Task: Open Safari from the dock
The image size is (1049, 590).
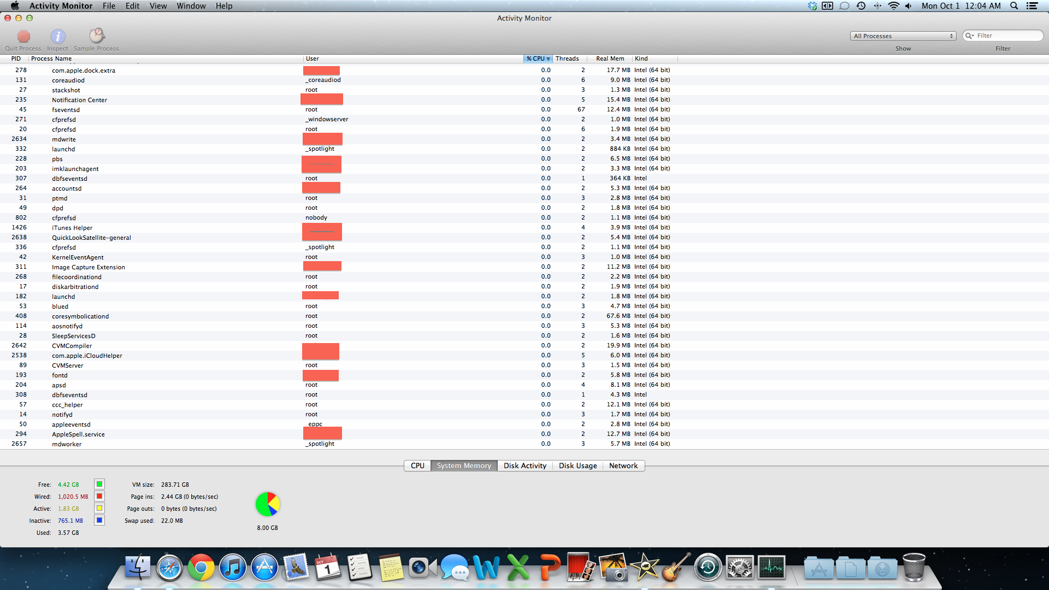Action: click(169, 568)
